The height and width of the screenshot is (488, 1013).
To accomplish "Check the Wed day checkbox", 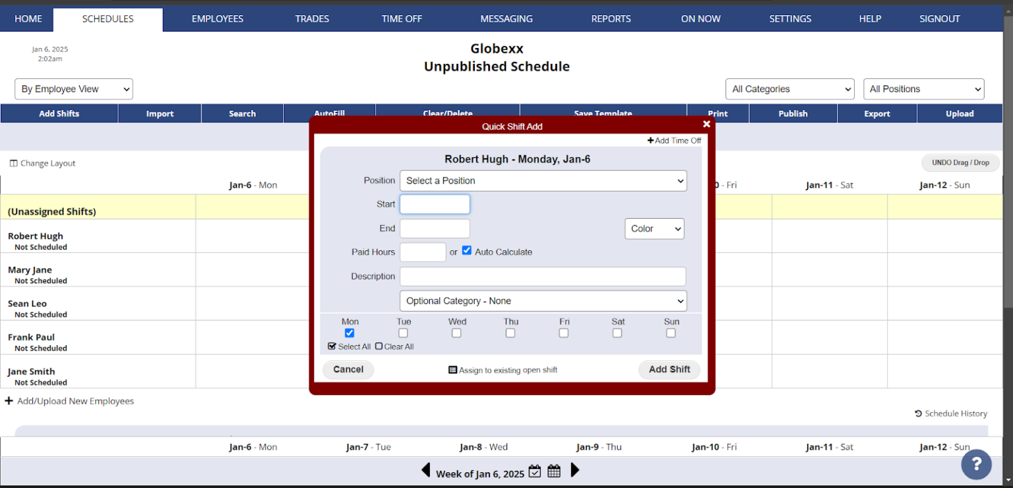I will pyautogui.click(x=456, y=333).
